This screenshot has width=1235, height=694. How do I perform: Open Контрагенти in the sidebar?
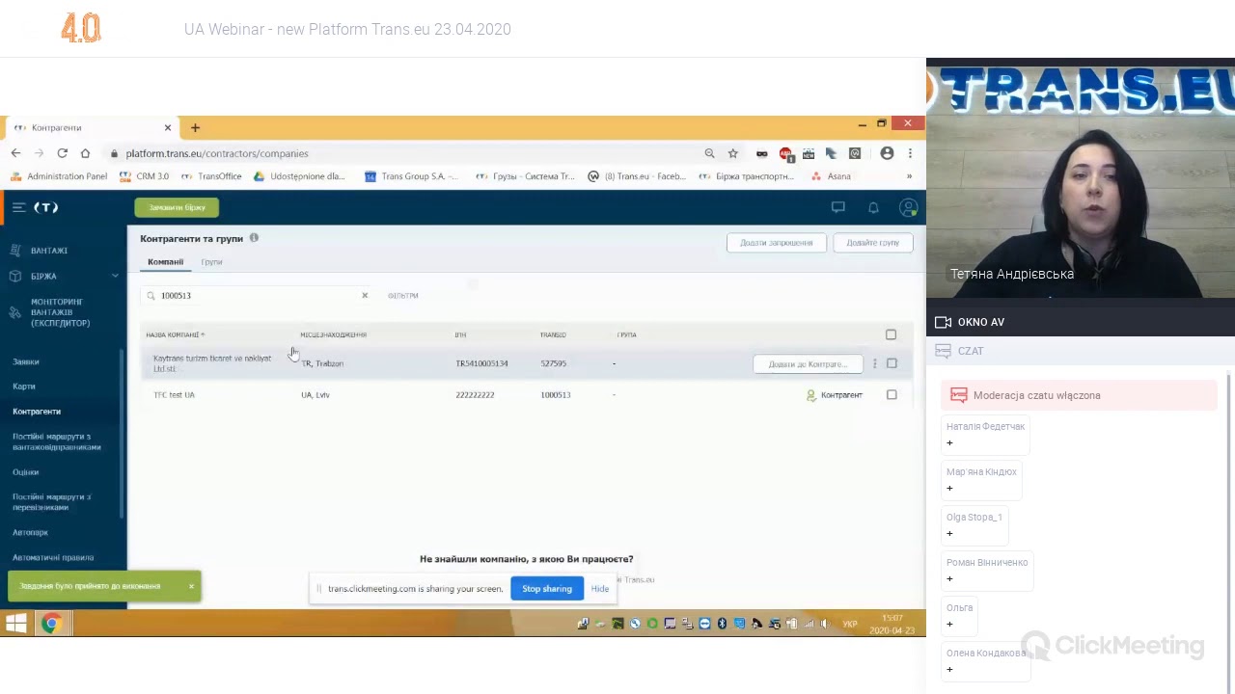coord(37,412)
